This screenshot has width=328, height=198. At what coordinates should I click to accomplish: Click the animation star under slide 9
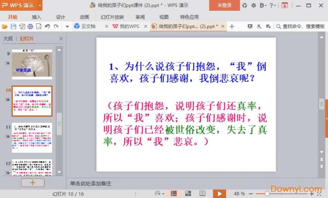(8, 63)
